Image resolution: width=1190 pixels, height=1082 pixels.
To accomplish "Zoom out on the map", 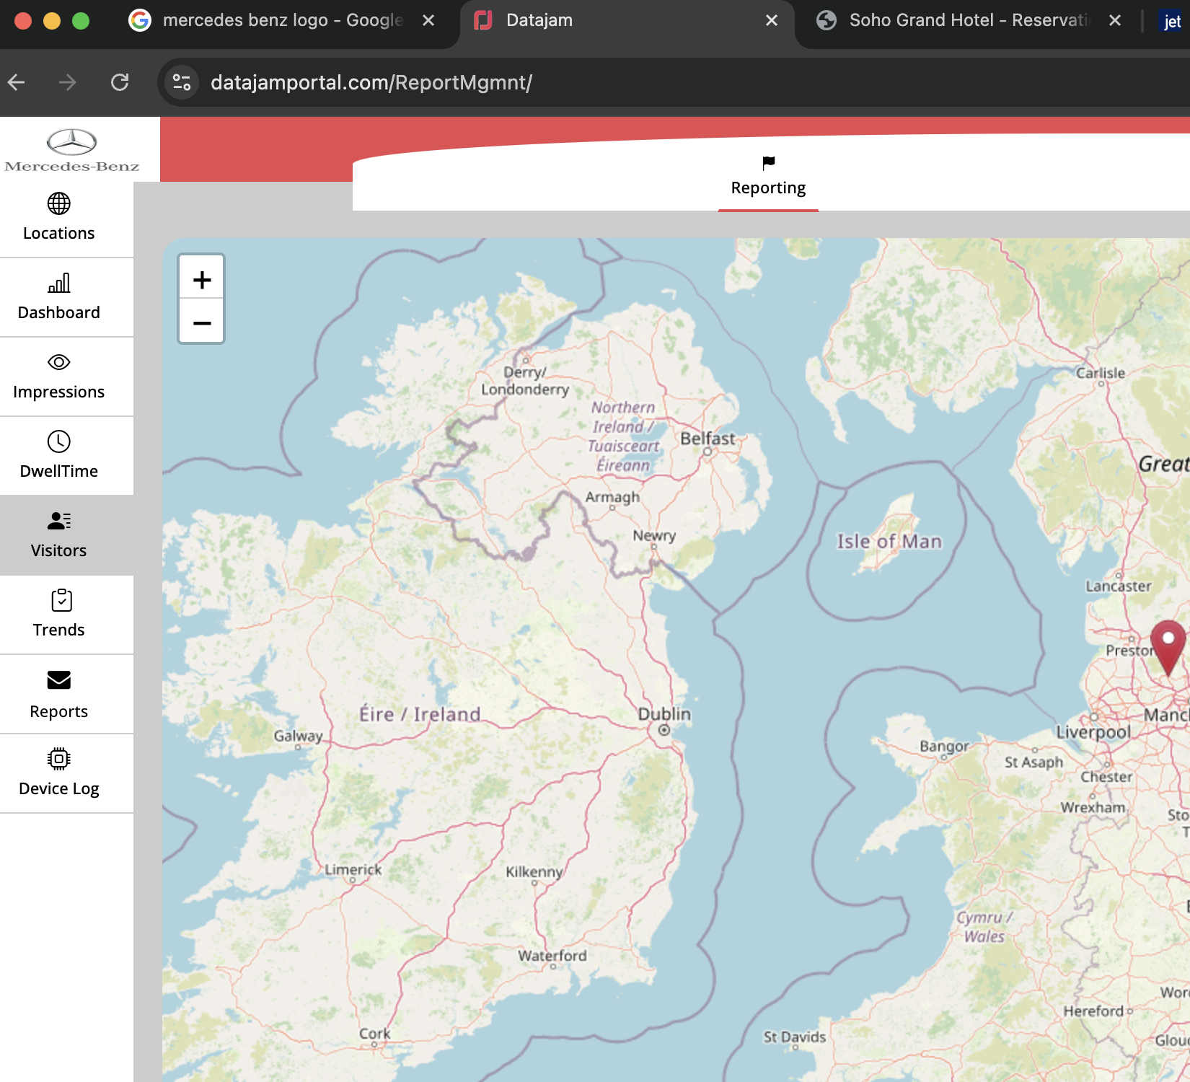I will 201,322.
